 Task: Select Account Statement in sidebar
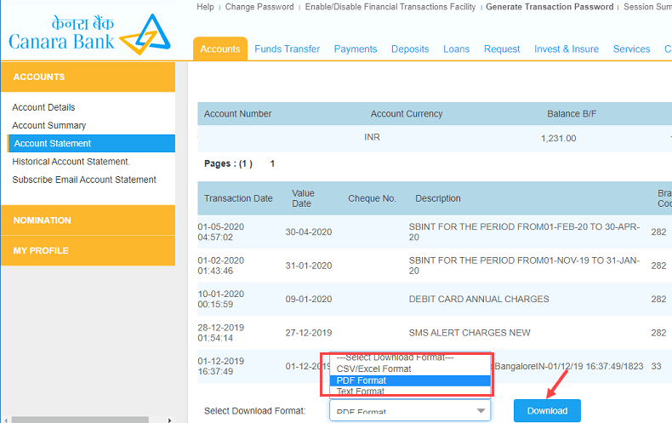(91, 143)
